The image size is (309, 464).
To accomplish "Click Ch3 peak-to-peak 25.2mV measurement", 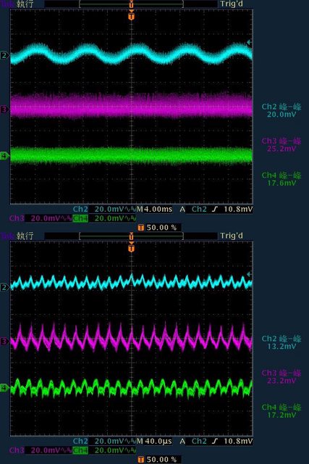I will coord(282,145).
